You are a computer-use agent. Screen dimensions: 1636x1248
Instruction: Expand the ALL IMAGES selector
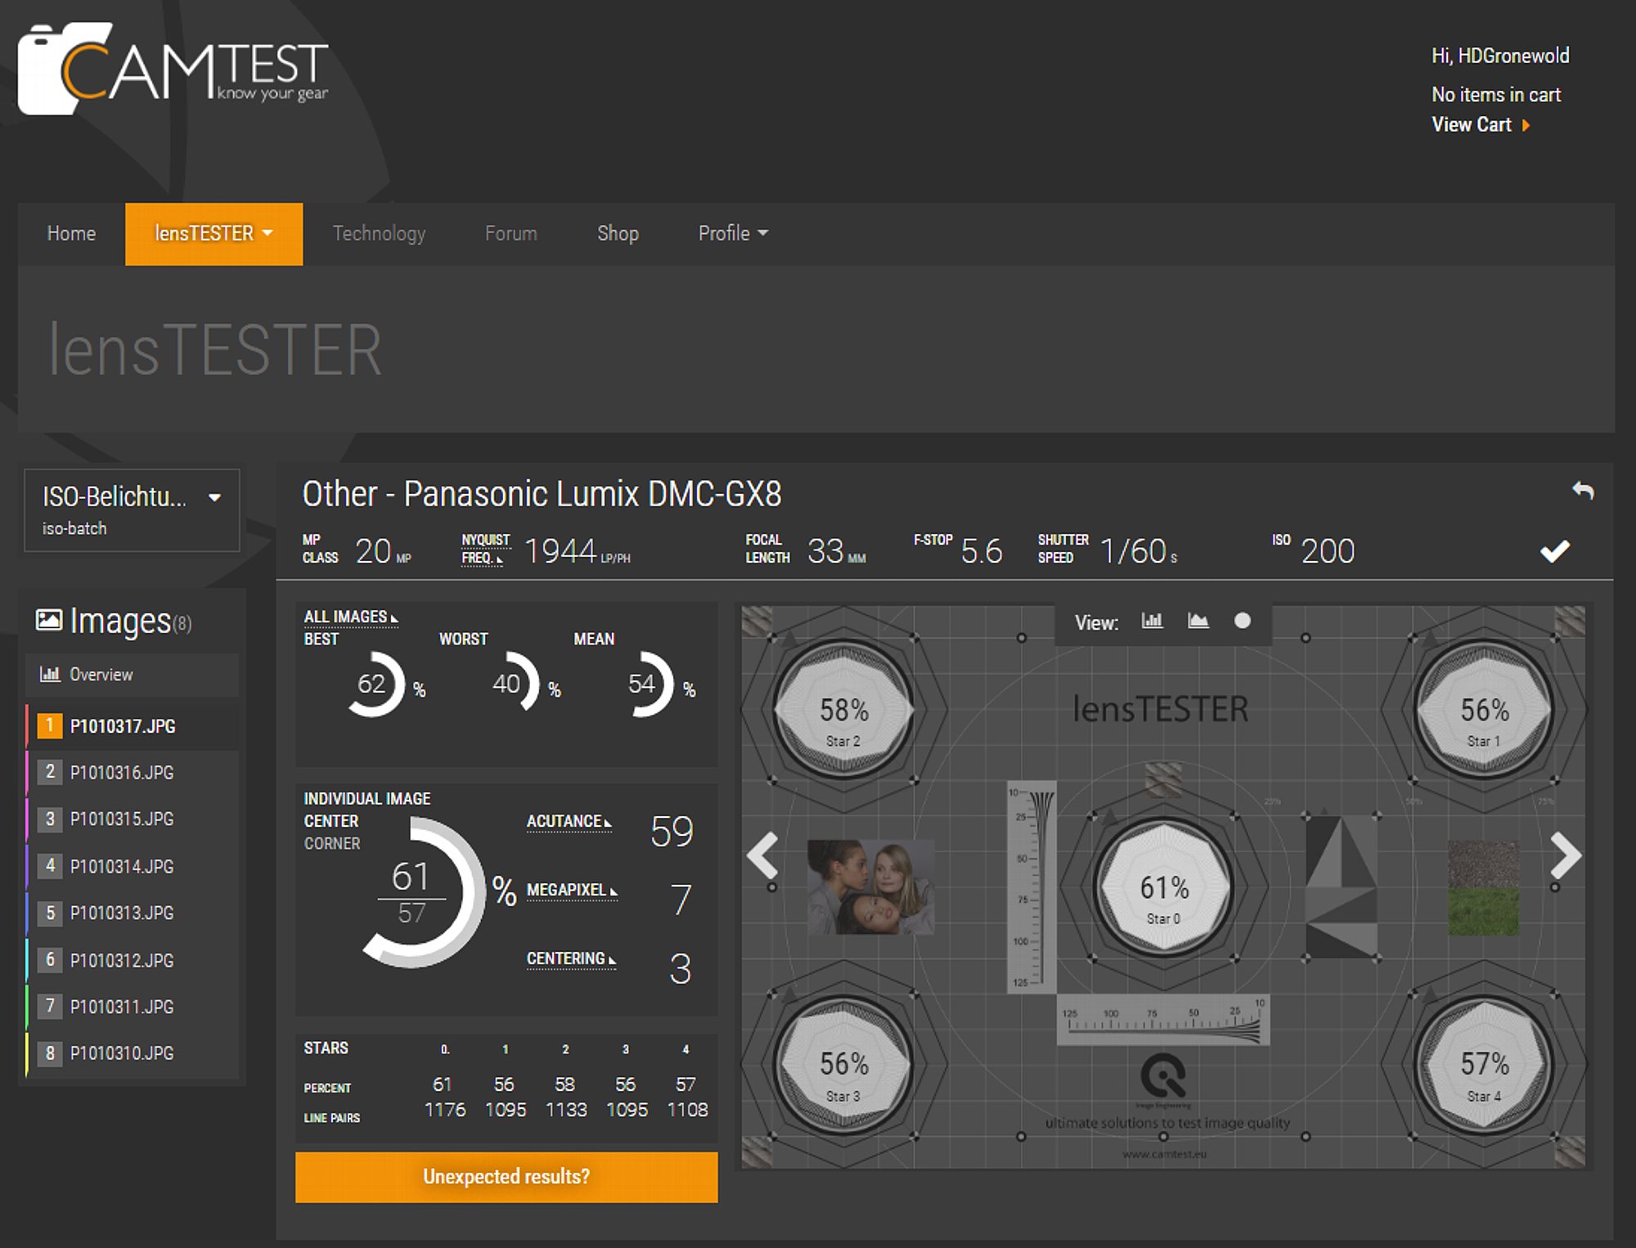(351, 617)
